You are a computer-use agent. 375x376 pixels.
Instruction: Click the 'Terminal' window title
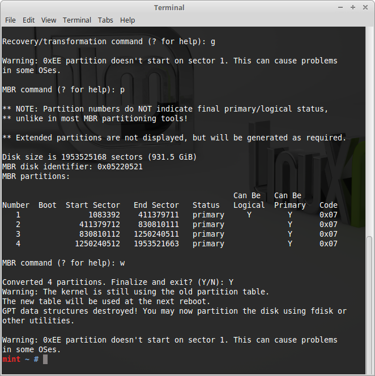pyautogui.click(x=169, y=8)
